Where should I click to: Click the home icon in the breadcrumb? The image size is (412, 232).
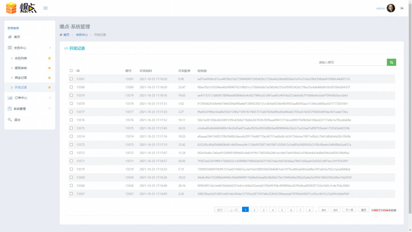[x=61, y=35]
